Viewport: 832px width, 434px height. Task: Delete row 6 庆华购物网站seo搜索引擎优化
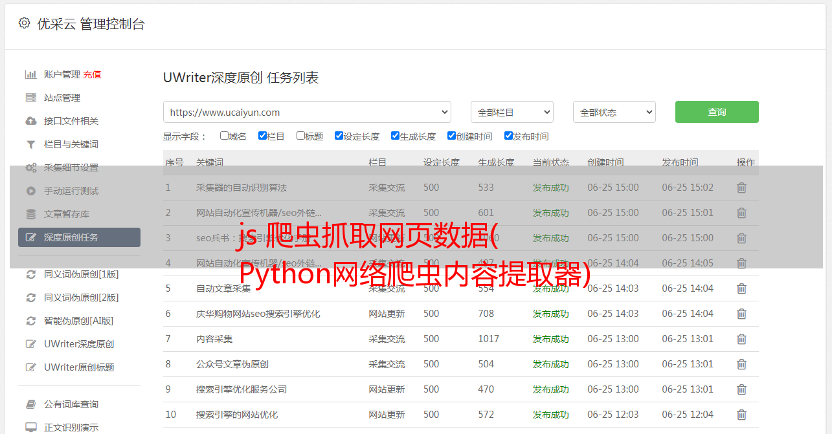741,314
